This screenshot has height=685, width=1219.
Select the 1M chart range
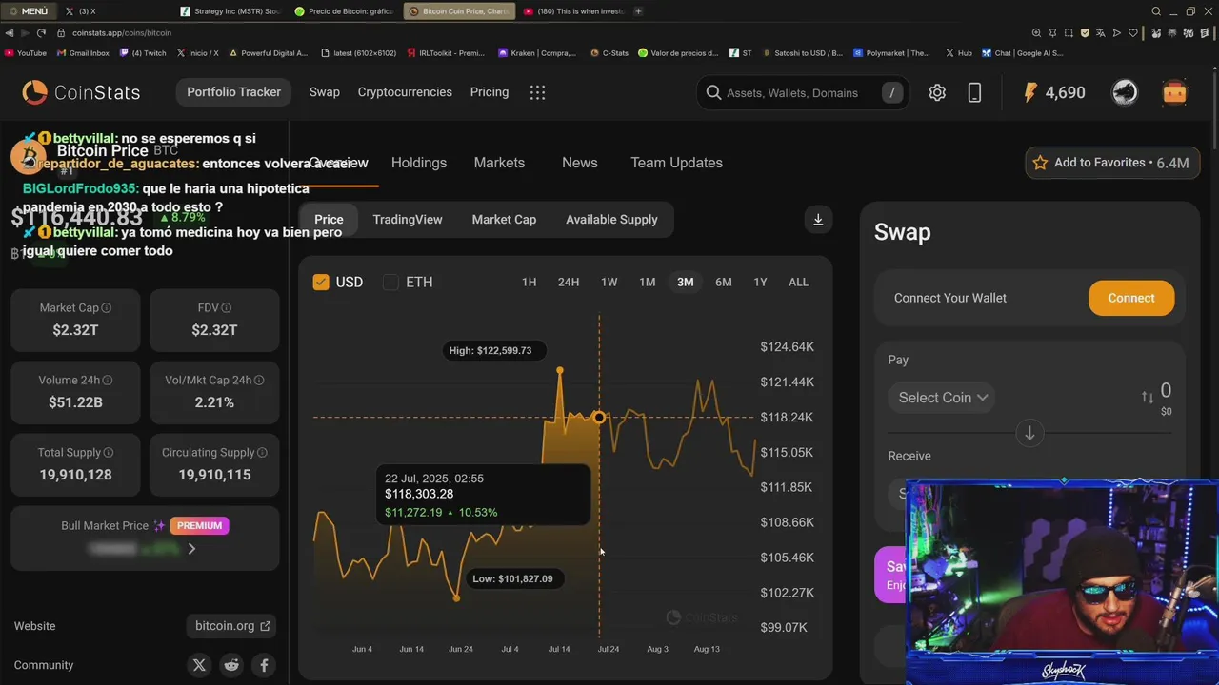pyautogui.click(x=648, y=282)
